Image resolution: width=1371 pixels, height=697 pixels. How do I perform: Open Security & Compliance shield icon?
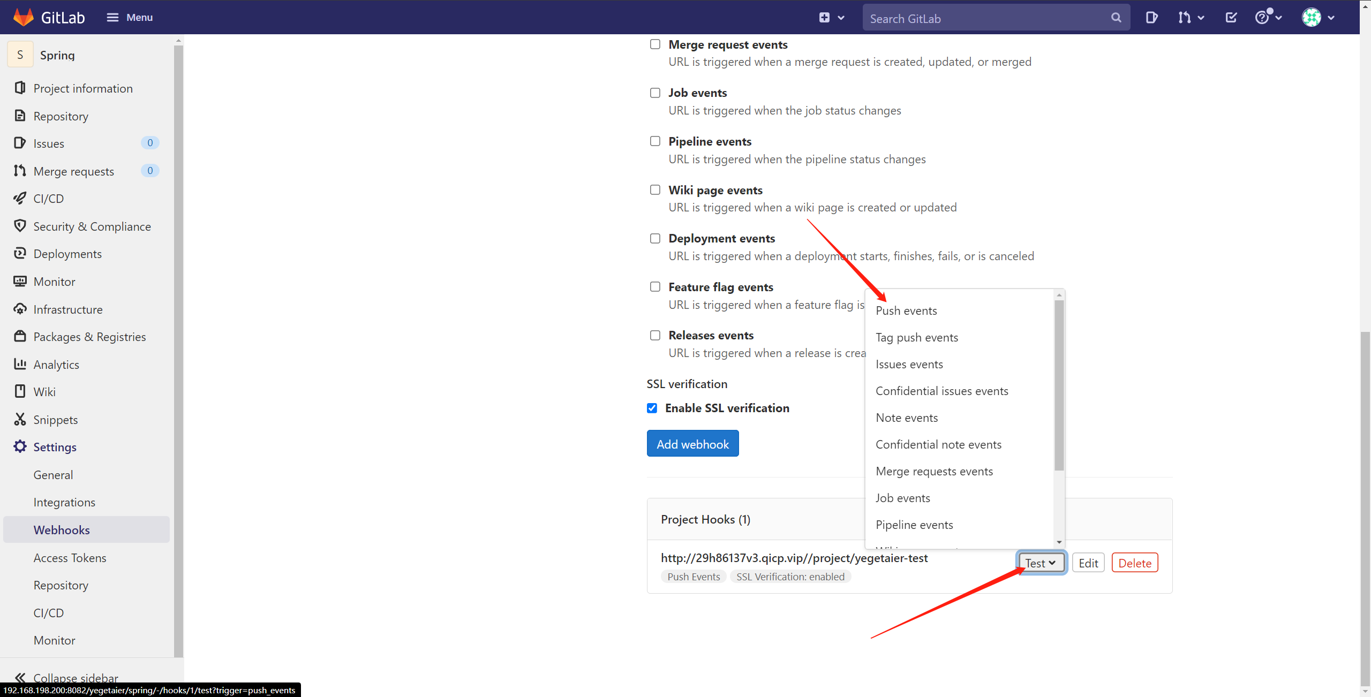pyautogui.click(x=20, y=226)
